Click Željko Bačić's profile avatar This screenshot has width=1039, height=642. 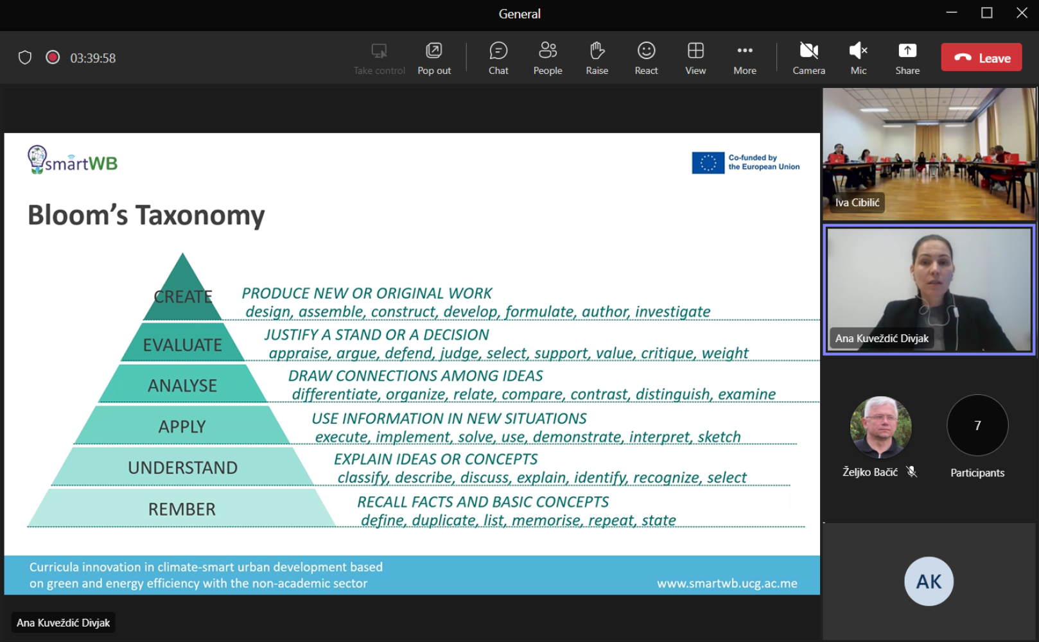coord(880,427)
